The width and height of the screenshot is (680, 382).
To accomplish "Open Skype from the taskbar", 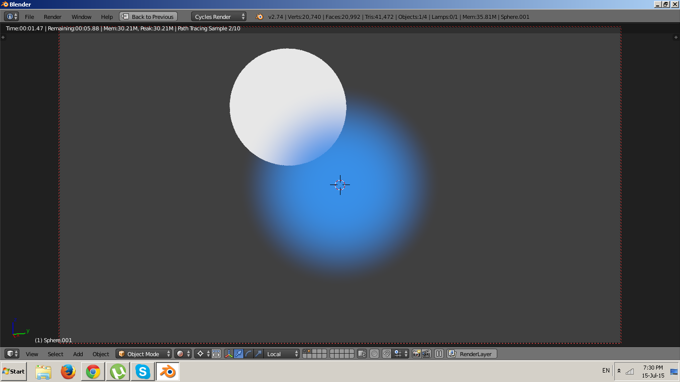I will (x=143, y=372).
